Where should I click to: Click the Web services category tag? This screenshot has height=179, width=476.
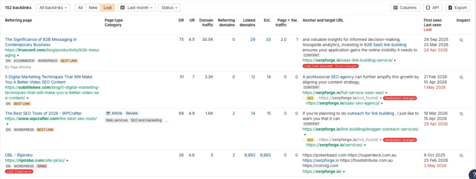tap(117, 120)
